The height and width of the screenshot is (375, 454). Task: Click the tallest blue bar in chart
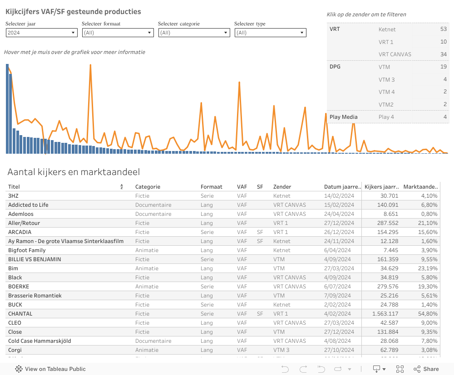point(7,109)
